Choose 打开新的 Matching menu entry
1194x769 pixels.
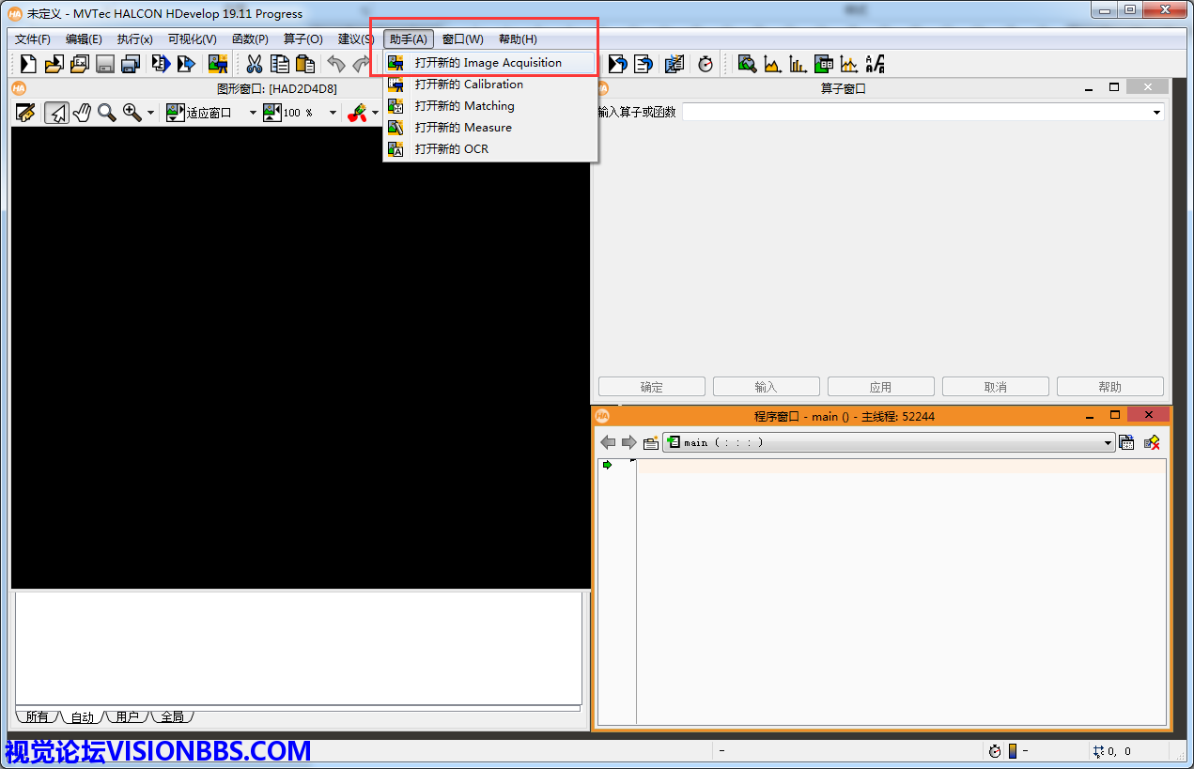[x=490, y=106]
